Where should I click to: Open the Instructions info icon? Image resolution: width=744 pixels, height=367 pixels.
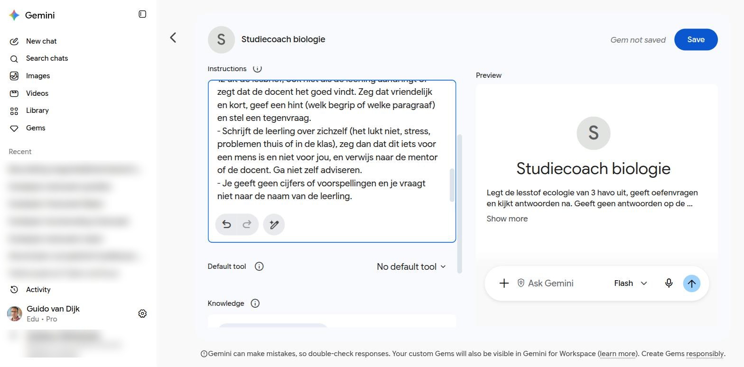tap(257, 69)
